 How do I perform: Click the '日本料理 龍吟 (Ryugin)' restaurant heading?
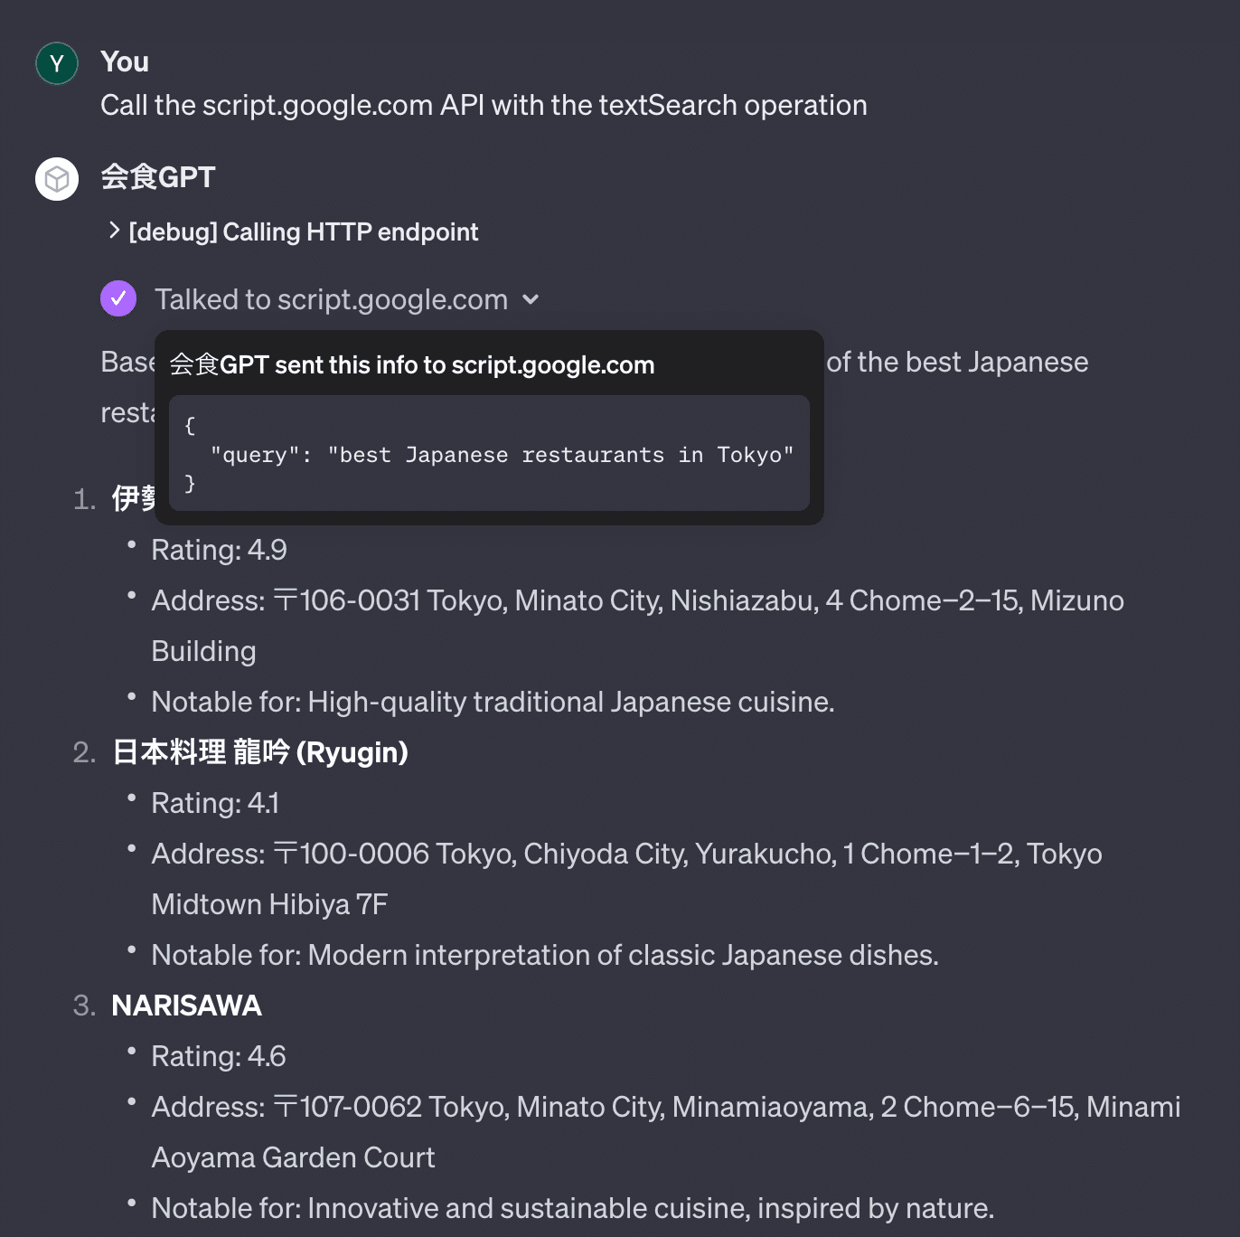coord(260,752)
